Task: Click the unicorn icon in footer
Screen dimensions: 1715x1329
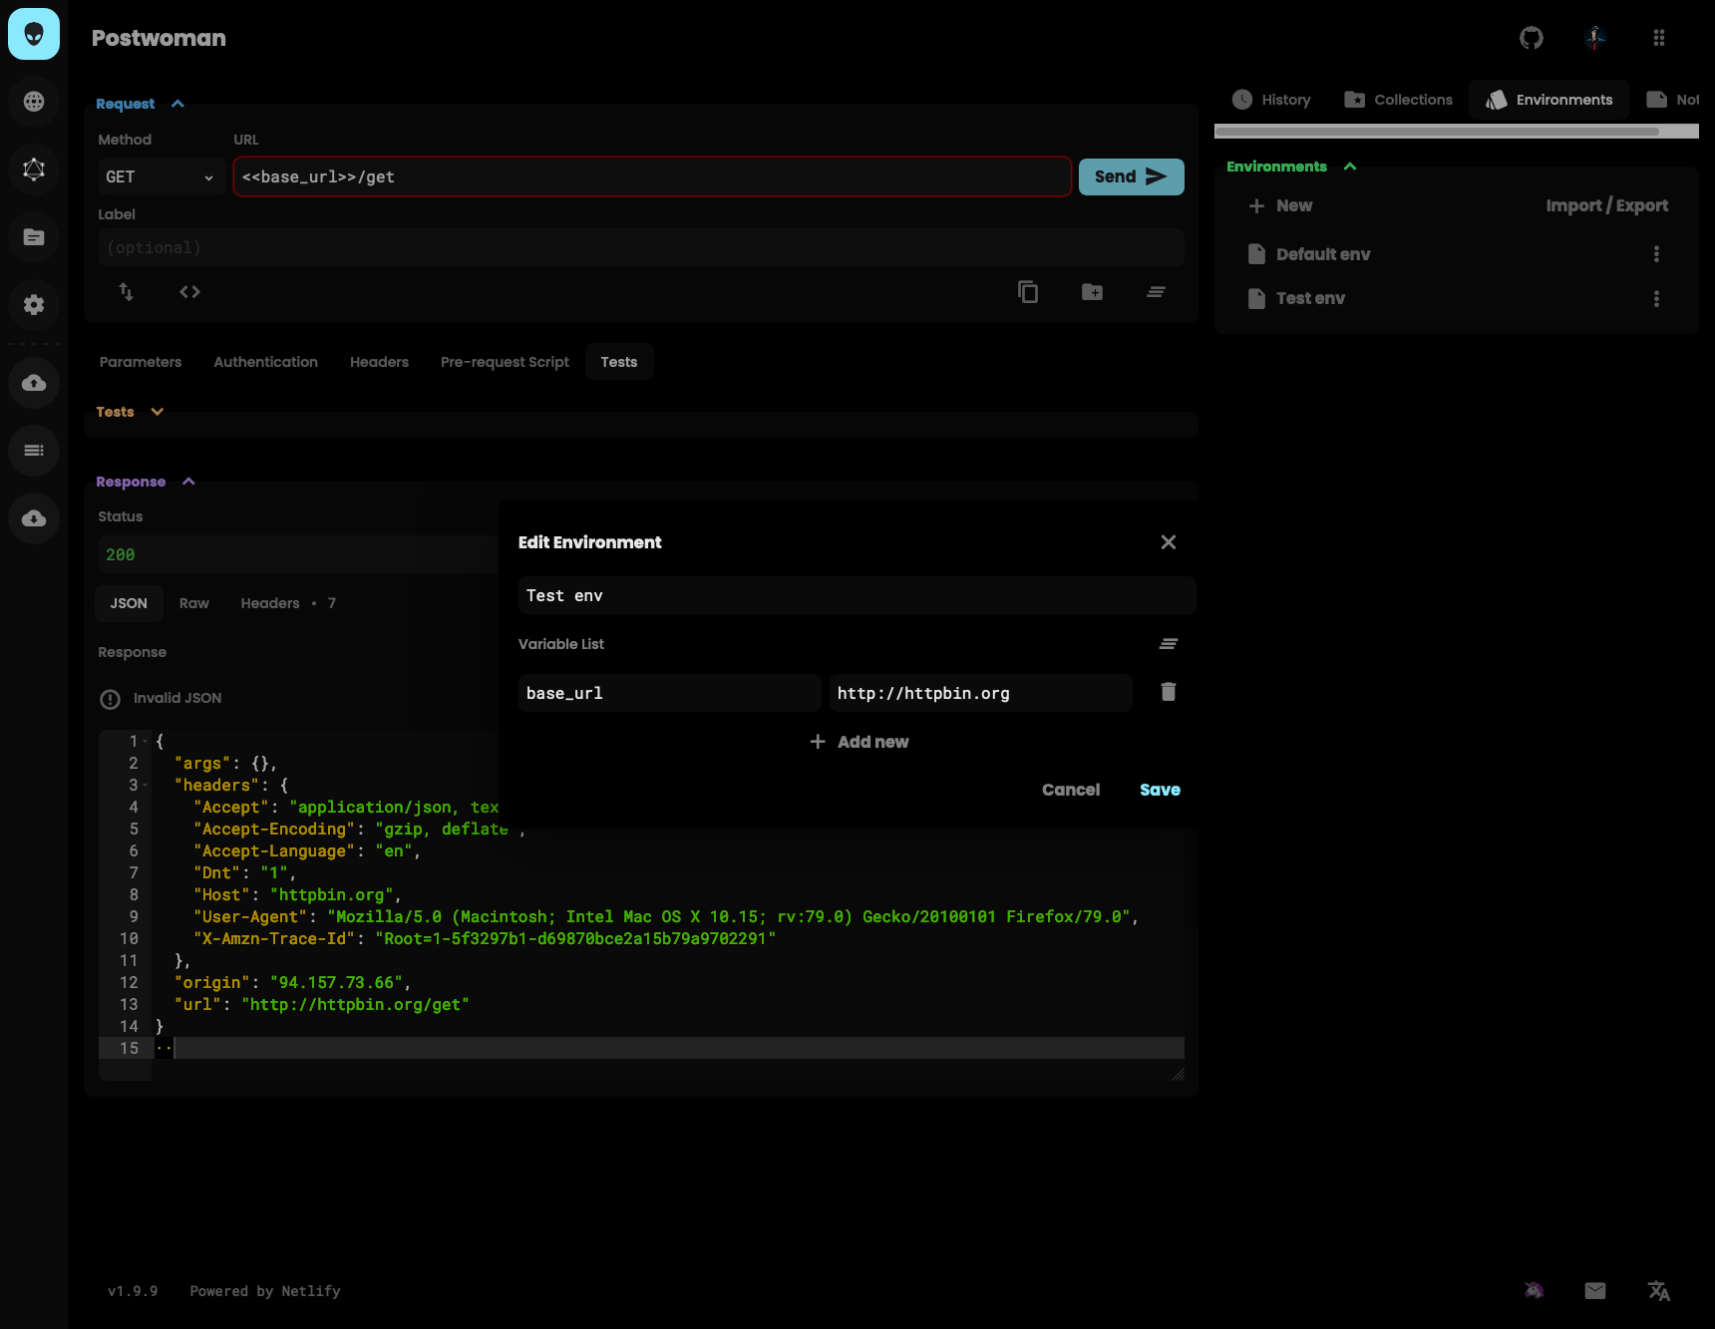Action: click(1534, 1291)
